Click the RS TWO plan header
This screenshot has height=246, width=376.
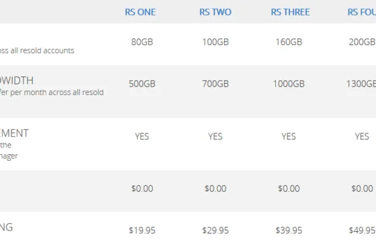click(x=216, y=12)
